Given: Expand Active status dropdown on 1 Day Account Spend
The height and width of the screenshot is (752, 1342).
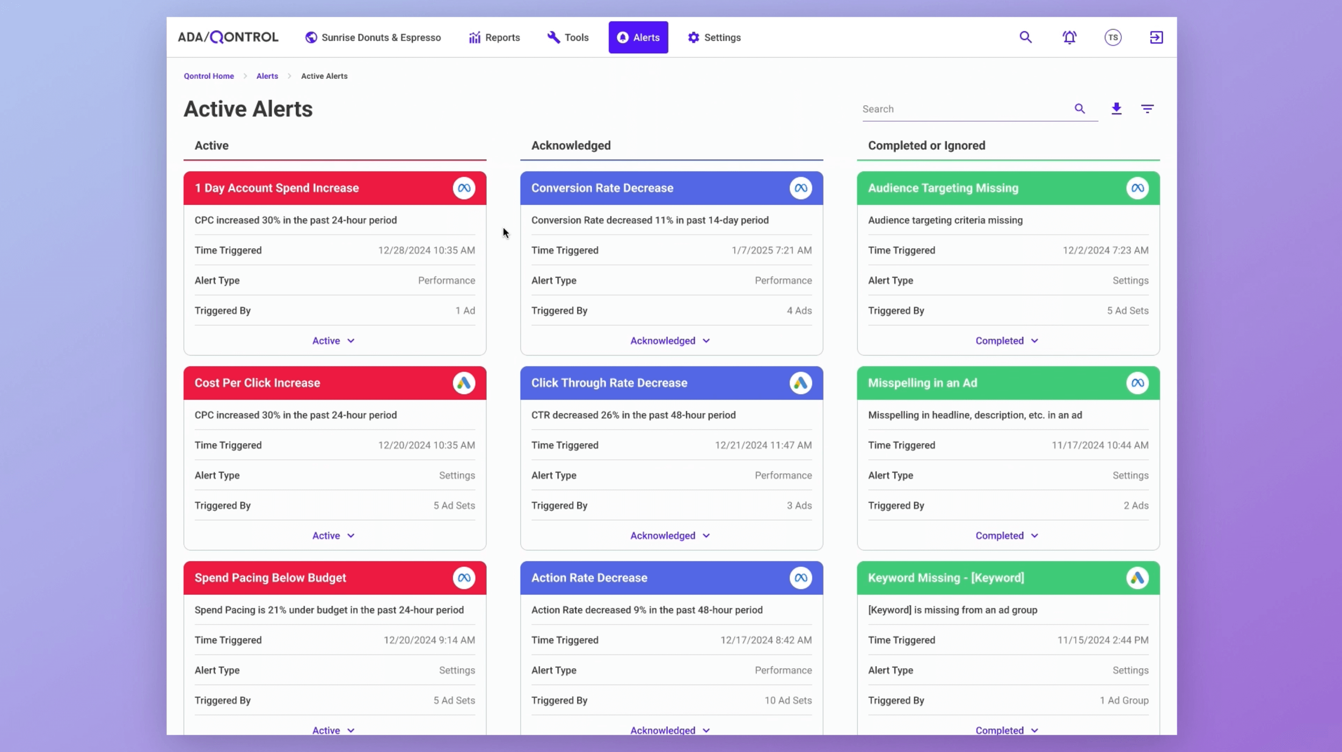Looking at the screenshot, I should tap(333, 341).
